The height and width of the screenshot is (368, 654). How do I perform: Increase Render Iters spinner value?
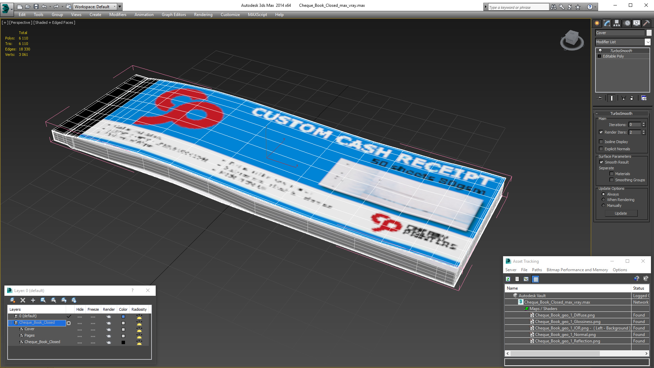click(x=643, y=131)
